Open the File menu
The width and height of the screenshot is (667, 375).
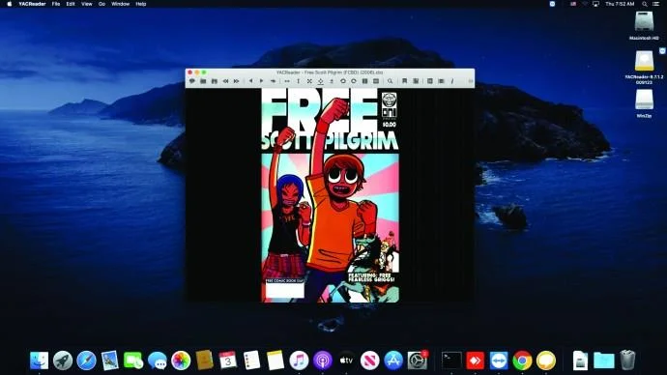tap(56, 4)
